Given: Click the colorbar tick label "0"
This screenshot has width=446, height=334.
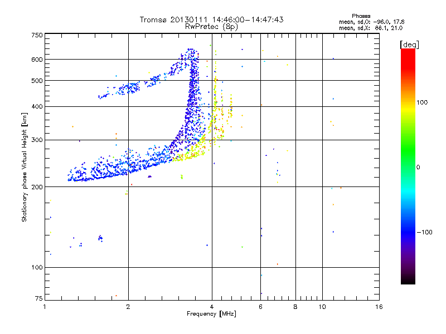Looking at the screenshot, I should pyautogui.click(x=418, y=168).
